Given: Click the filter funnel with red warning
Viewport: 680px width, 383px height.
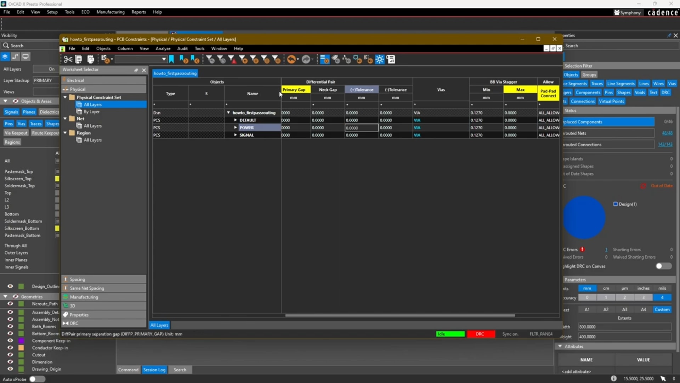Looking at the screenshot, I should pos(232,59).
